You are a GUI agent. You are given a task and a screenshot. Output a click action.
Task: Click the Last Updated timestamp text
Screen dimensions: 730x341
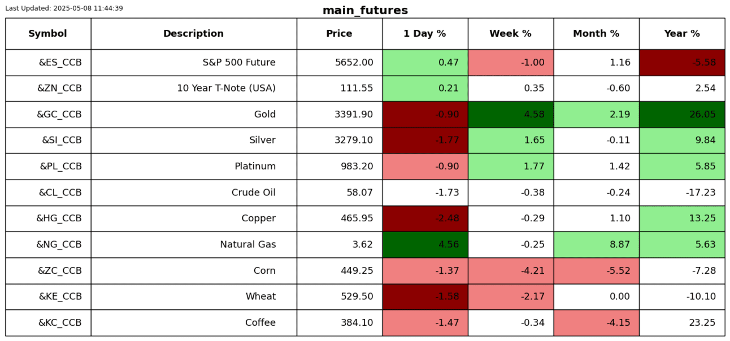click(x=64, y=8)
